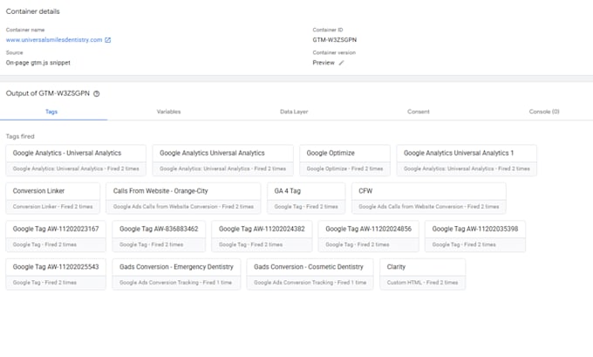
Task: Click 'Google Optimize - Fired 2 times' subtext
Action: coord(344,168)
